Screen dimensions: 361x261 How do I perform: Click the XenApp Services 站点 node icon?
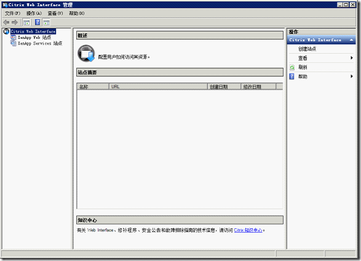click(x=14, y=43)
